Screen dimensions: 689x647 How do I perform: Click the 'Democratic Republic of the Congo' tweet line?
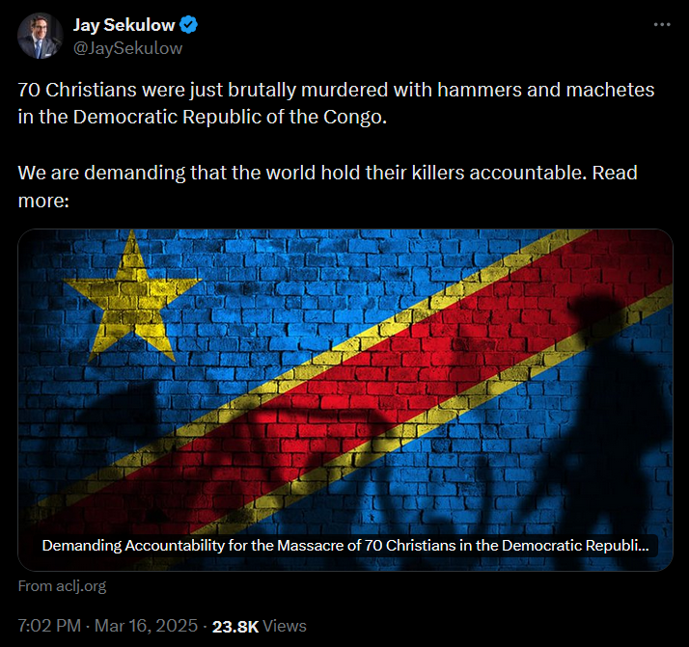(x=202, y=118)
